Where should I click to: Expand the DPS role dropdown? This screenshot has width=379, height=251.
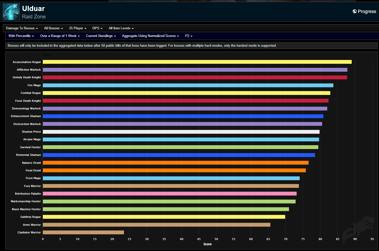point(97,28)
